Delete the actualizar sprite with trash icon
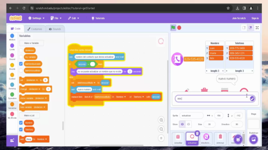Viewport: 268px width, 150px height. coord(197,133)
